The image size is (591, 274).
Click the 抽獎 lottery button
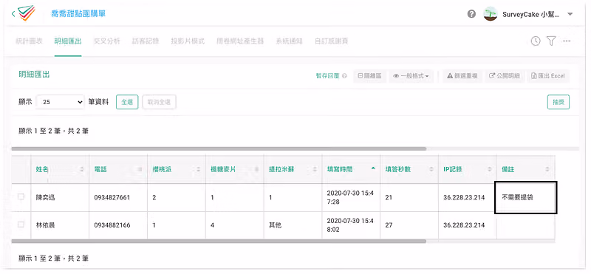tap(558, 102)
